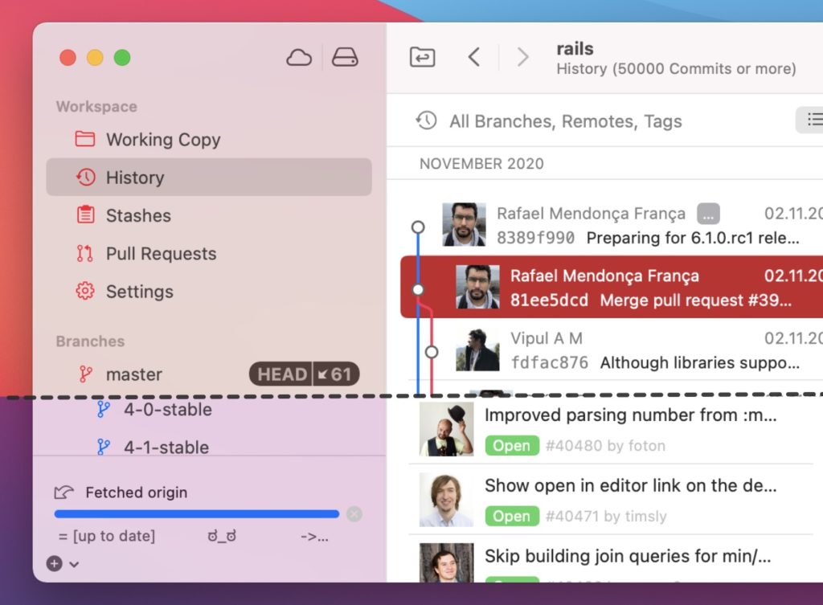The image size is (823, 605).
Task: Expand the add menu chevron at bottom
Action: point(74,565)
